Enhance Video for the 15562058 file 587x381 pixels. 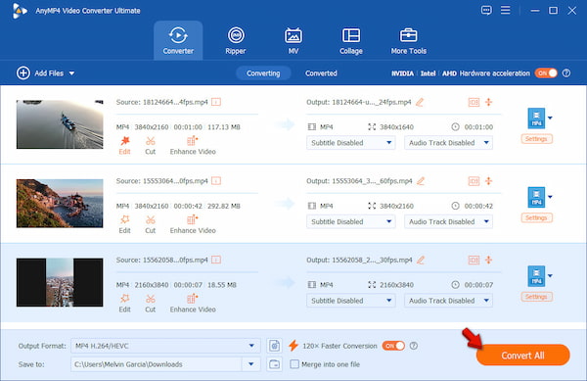point(193,304)
